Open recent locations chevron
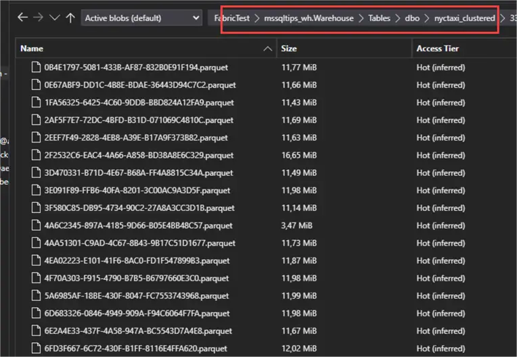The height and width of the screenshot is (357, 517). coord(54,18)
